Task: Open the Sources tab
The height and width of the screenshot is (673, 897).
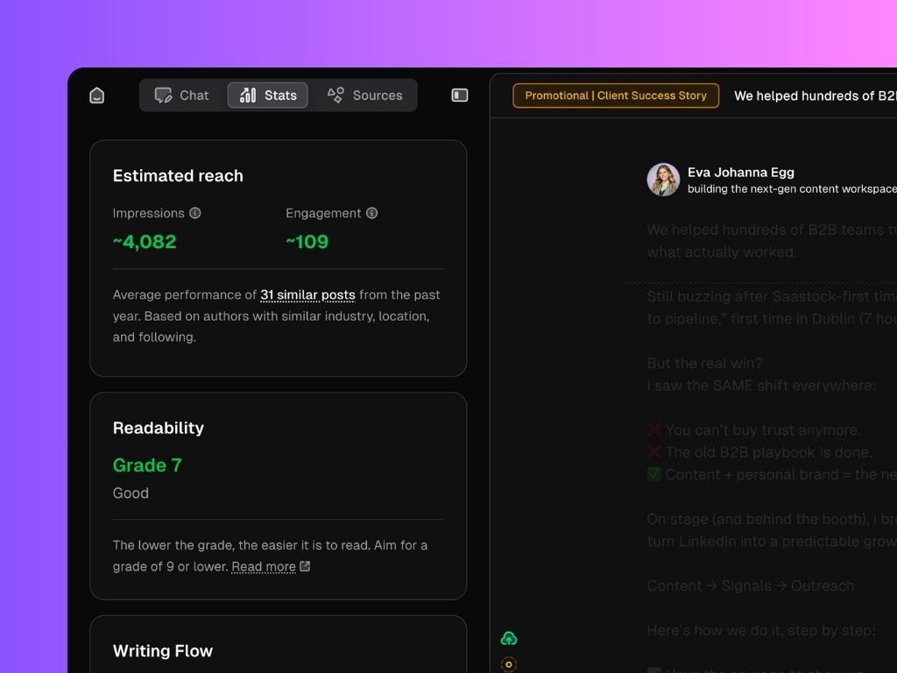Action: [364, 95]
